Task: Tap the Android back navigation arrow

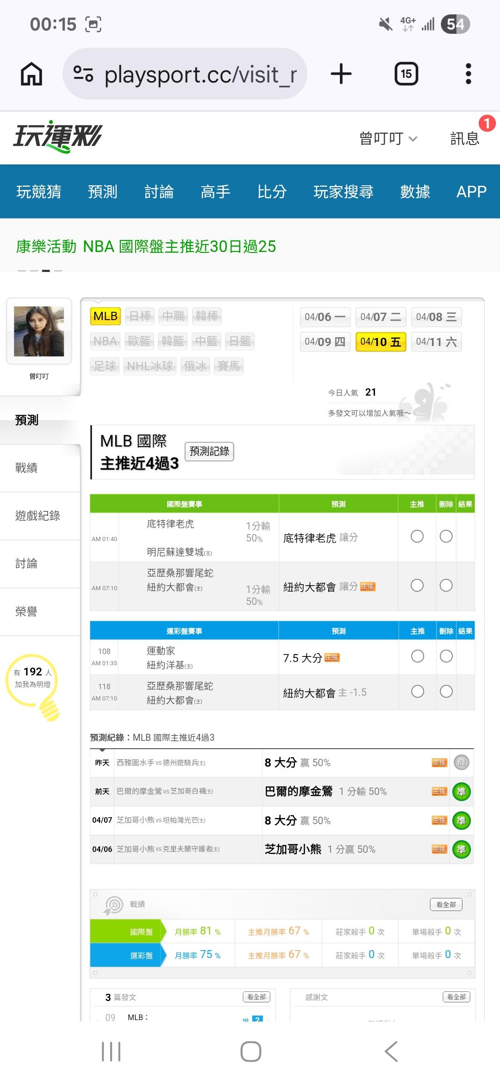Action: pos(391,1051)
